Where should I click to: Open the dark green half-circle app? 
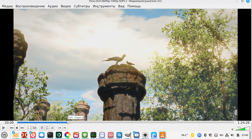[x=59, y=135]
